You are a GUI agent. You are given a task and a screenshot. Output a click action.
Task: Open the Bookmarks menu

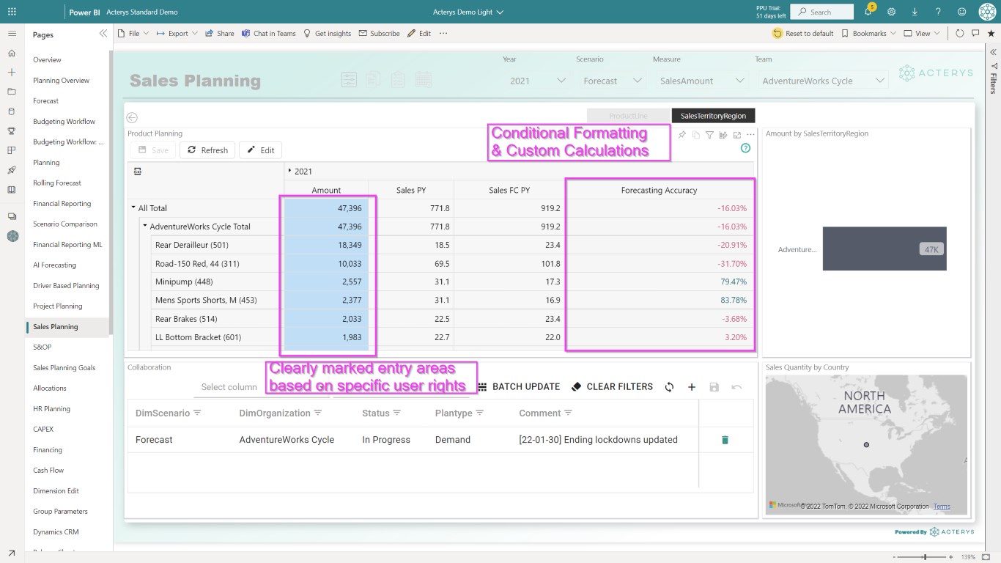click(868, 33)
